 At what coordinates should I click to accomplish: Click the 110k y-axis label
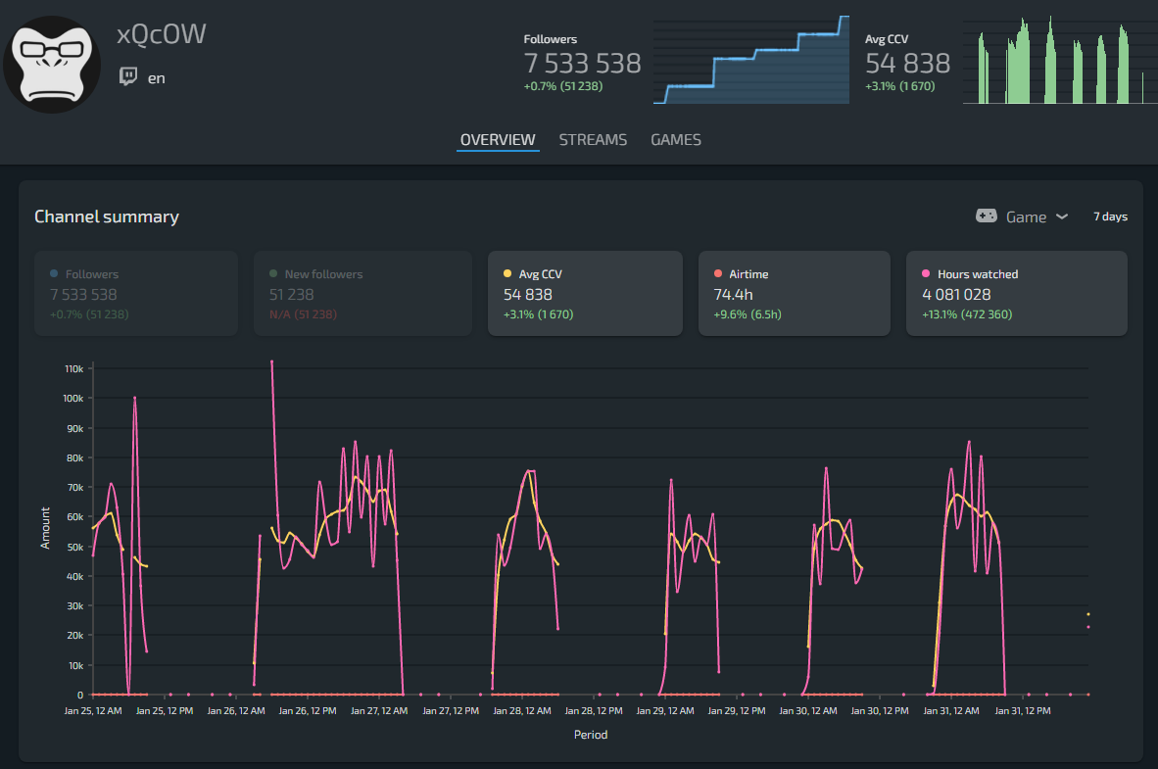click(73, 368)
